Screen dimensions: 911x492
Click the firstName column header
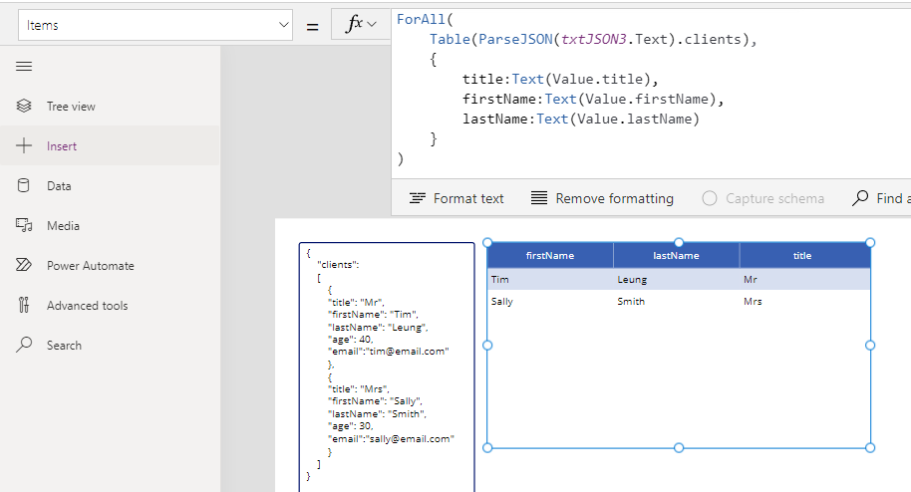[x=549, y=256]
